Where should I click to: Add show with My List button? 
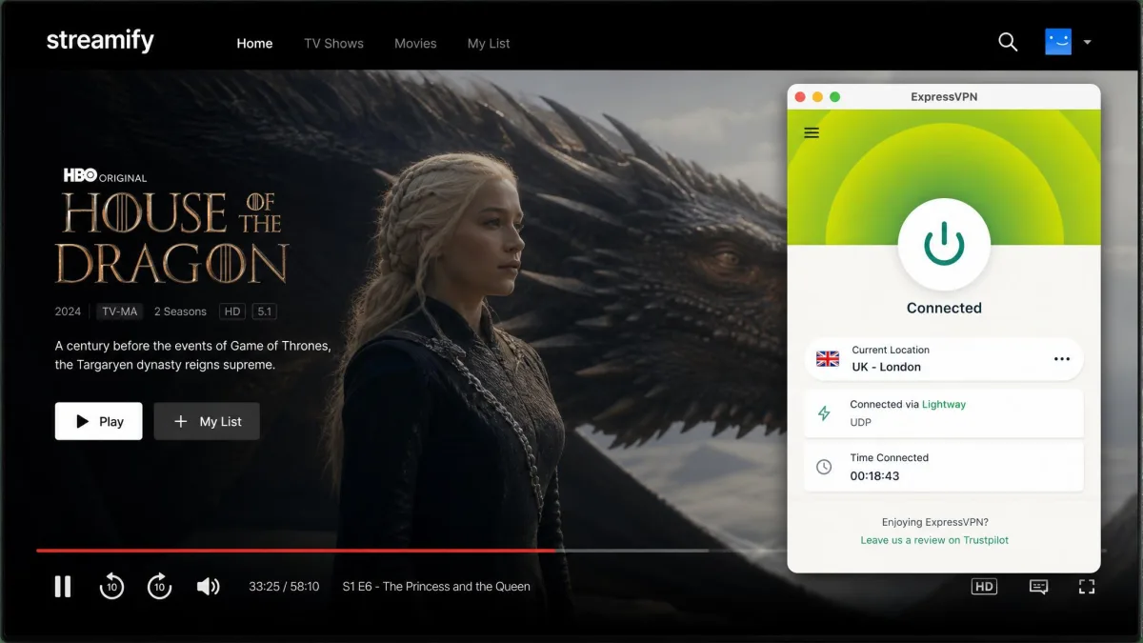207,421
